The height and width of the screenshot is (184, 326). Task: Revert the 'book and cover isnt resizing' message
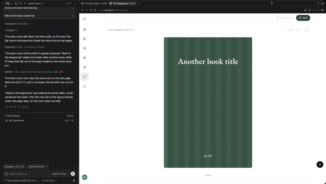pyautogui.click(x=73, y=8)
